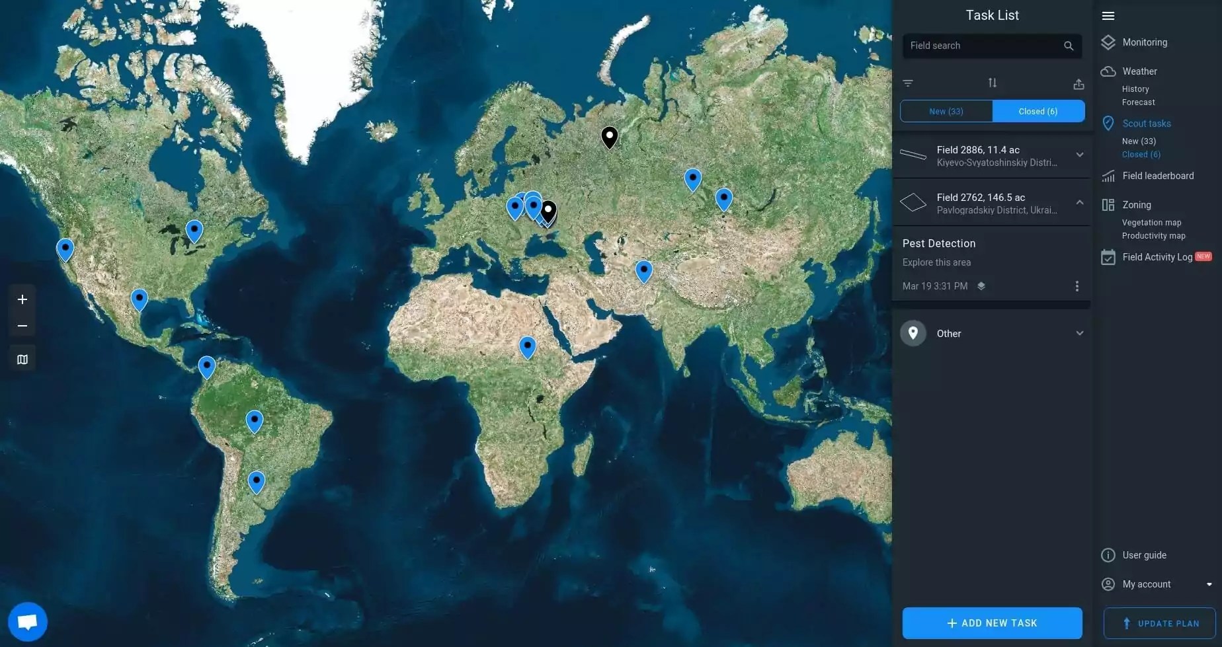Click the Field leaderboard chart icon

pos(1108,176)
